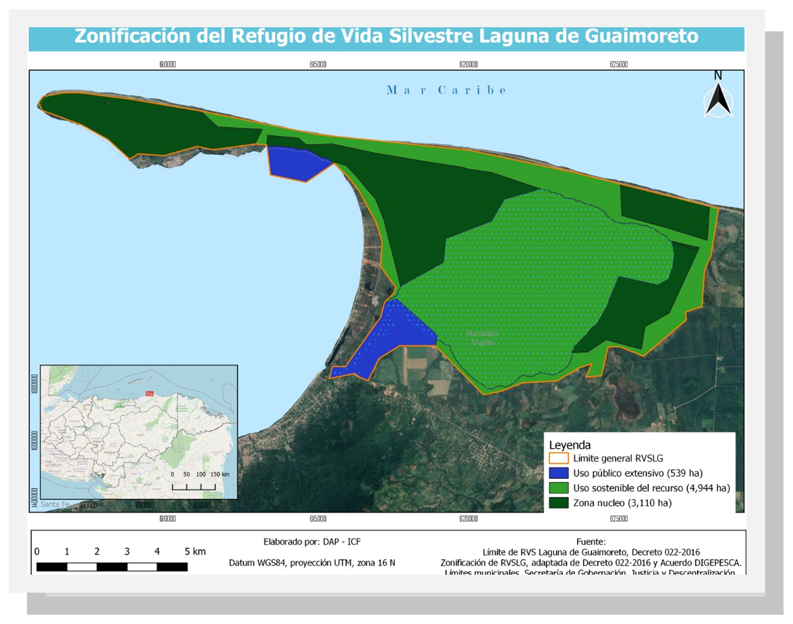The width and height of the screenshot is (793, 624).
Task: Click the red location marker in inset map
Action: click(x=150, y=394)
